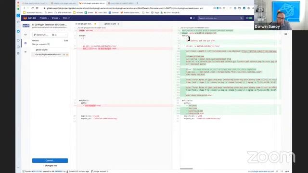
Task: Click the pipeline number link in status bar
Action: click(x=37, y=172)
